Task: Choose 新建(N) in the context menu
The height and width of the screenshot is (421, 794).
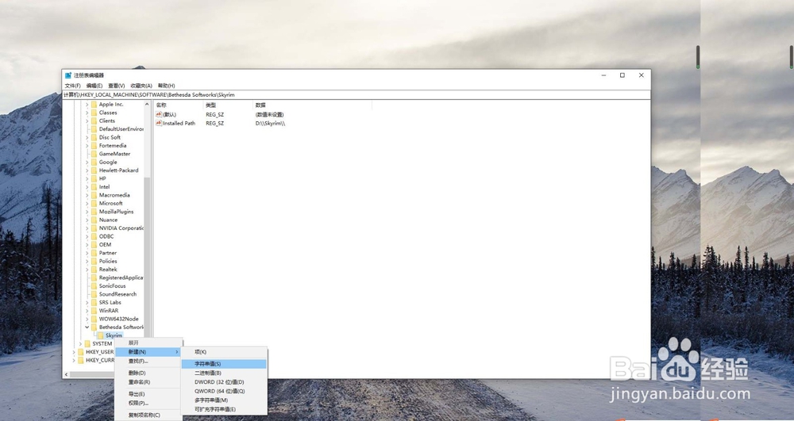Action: tap(148, 352)
